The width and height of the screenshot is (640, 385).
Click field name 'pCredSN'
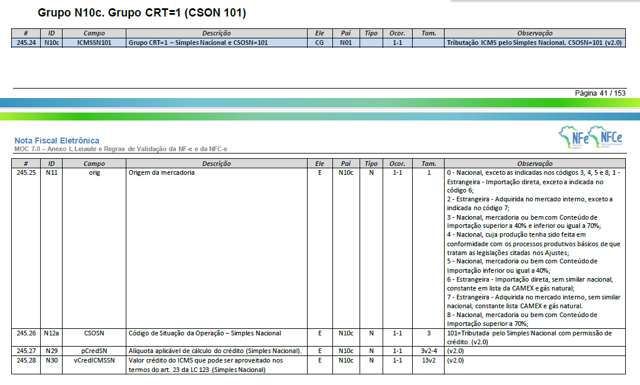pos(94,351)
